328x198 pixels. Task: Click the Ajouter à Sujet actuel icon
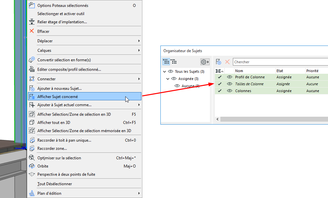click(x=32, y=105)
